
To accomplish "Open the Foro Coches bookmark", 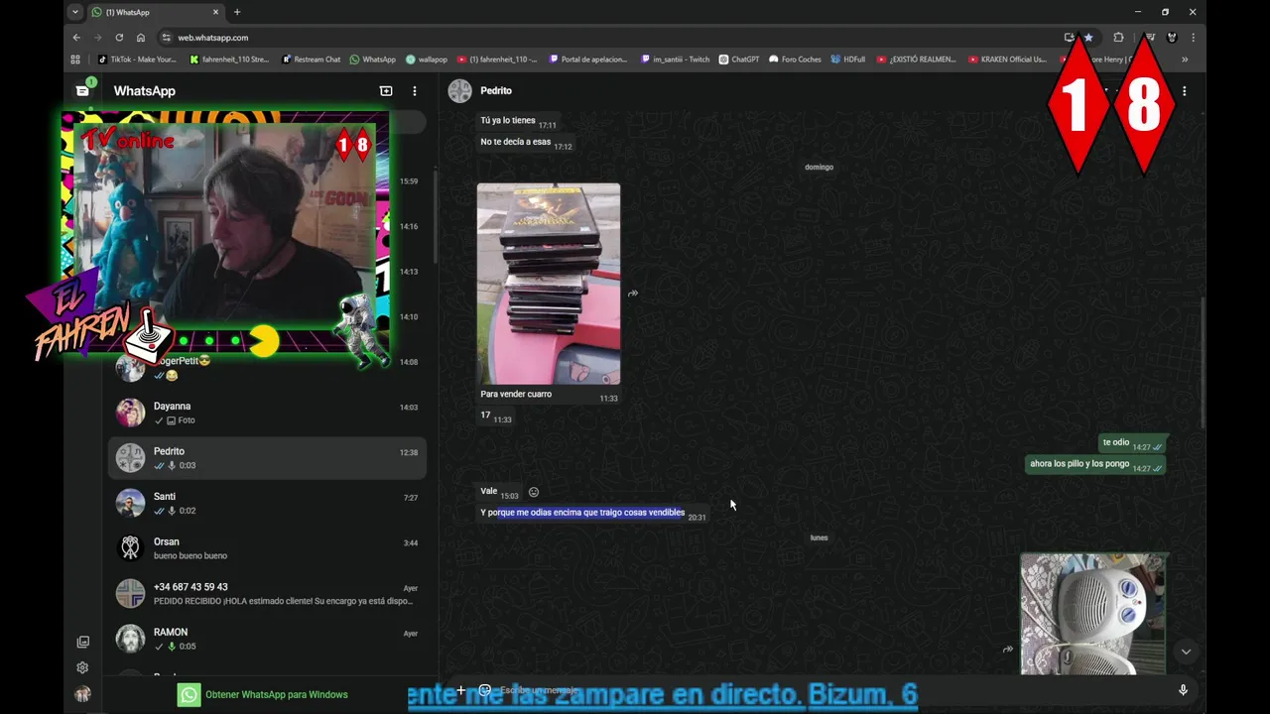I will [796, 59].
